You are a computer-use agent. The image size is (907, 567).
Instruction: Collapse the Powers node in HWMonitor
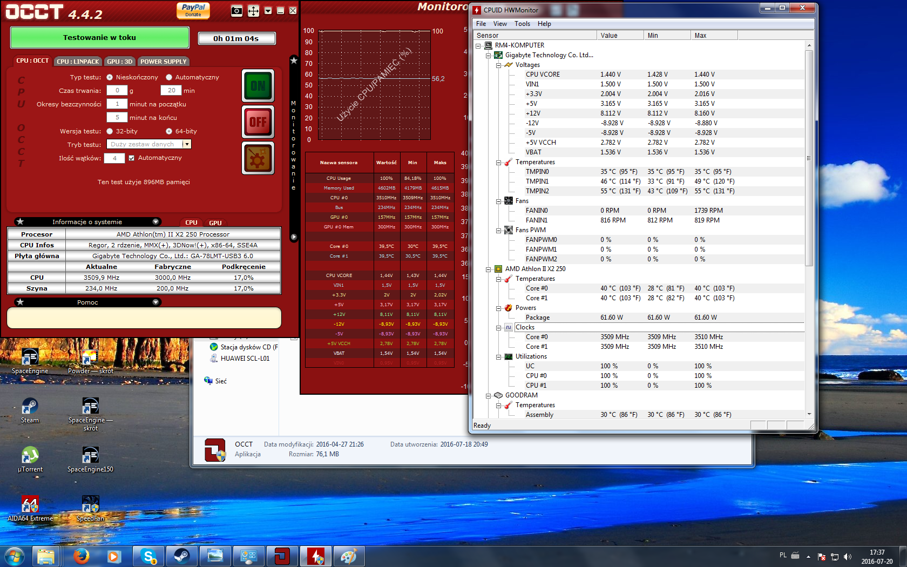[499, 308]
